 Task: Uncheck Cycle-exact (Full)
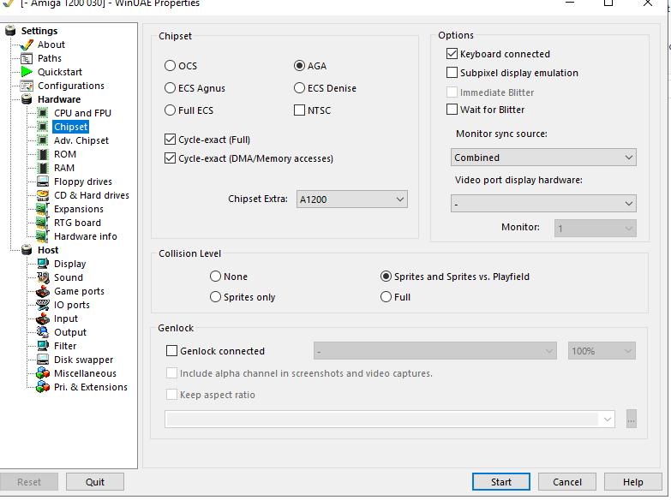[170, 140]
